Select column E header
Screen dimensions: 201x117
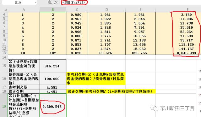[x=140, y=10]
